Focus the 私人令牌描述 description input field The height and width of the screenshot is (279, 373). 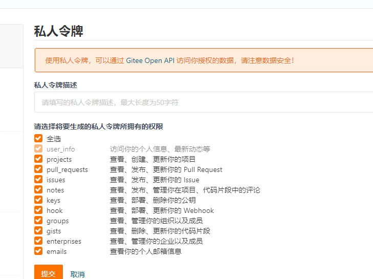pyautogui.click(x=204, y=102)
